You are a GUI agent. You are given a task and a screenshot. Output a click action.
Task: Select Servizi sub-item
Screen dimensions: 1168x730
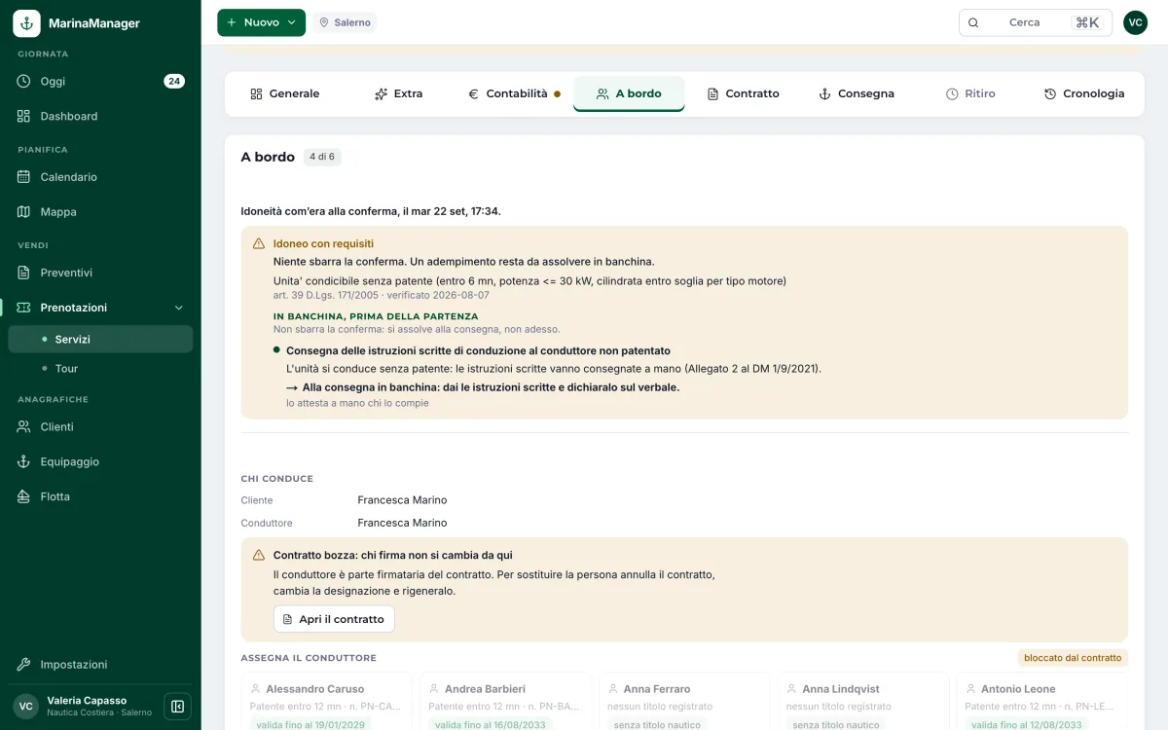pyautogui.click(x=100, y=339)
